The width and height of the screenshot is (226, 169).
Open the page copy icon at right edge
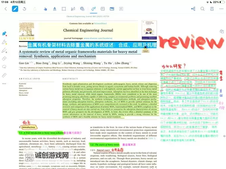[222, 31]
